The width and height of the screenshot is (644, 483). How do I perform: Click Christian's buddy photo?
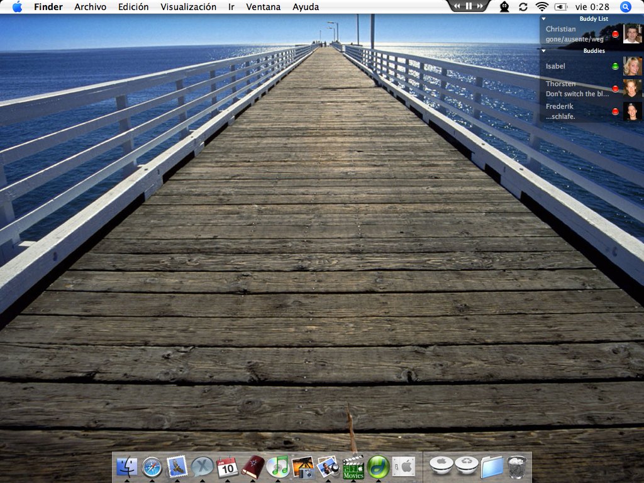point(632,34)
